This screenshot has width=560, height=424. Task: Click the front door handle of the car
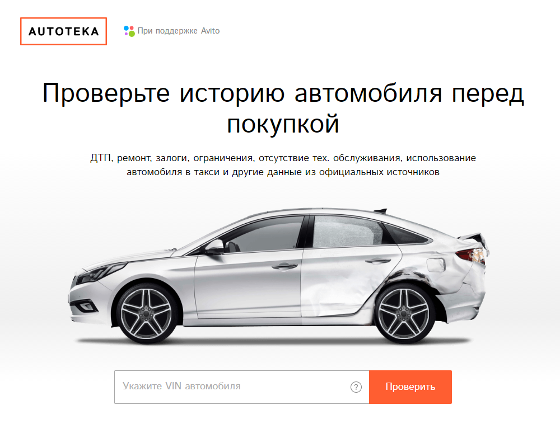click(x=284, y=266)
